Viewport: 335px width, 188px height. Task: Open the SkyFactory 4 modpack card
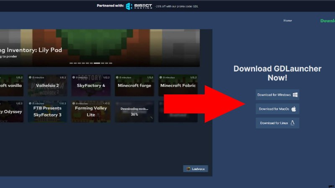click(x=91, y=86)
